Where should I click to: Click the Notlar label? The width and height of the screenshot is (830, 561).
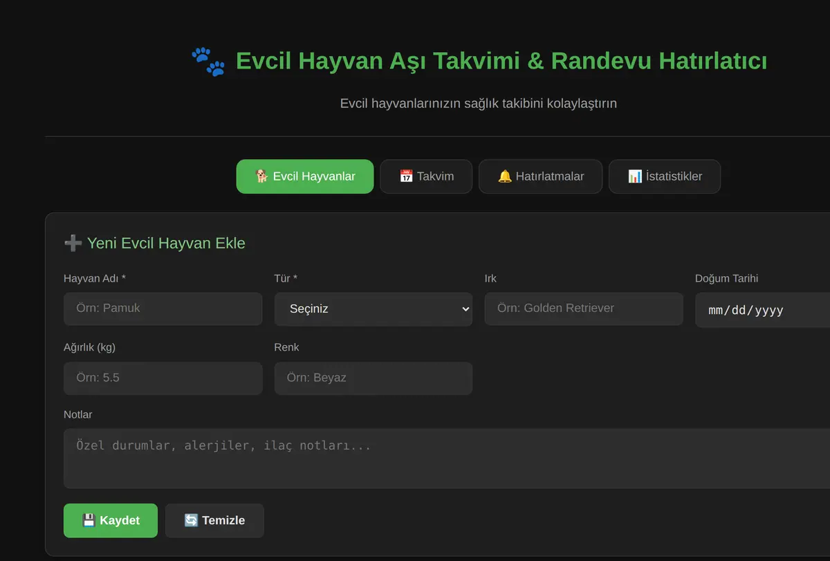pyautogui.click(x=78, y=414)
